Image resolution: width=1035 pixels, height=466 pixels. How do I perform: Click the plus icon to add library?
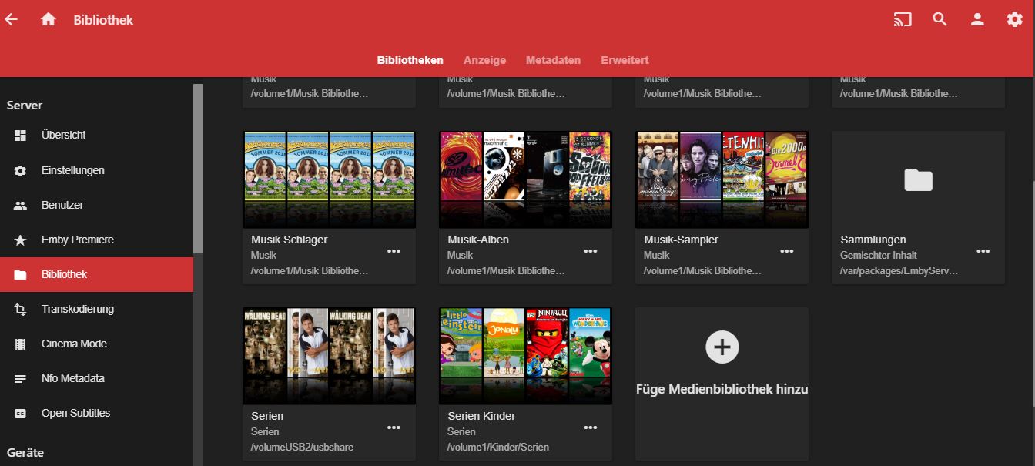pyautogui.click(x=722, y=347)
